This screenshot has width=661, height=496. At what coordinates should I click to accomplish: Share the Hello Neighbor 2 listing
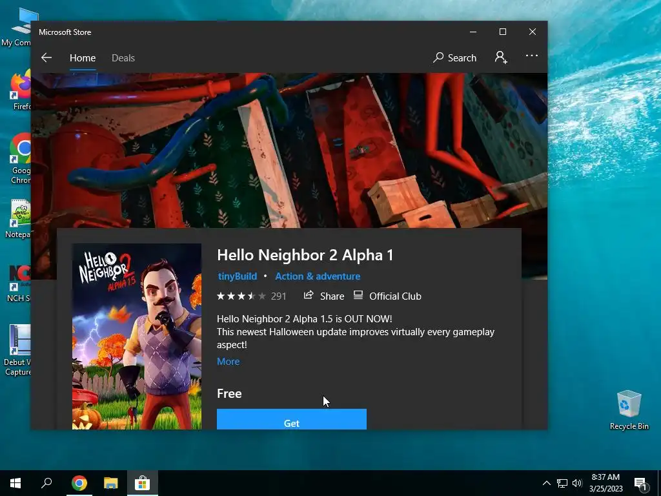[324, 296]
